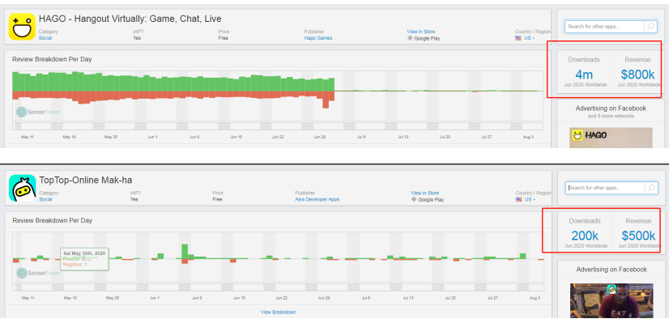
Task: Click HAGO Facebook ad thumbnail
Action: point(611,138)
